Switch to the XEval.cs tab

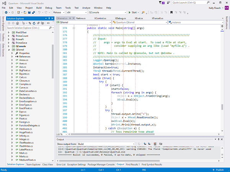[x=139, y=18]
